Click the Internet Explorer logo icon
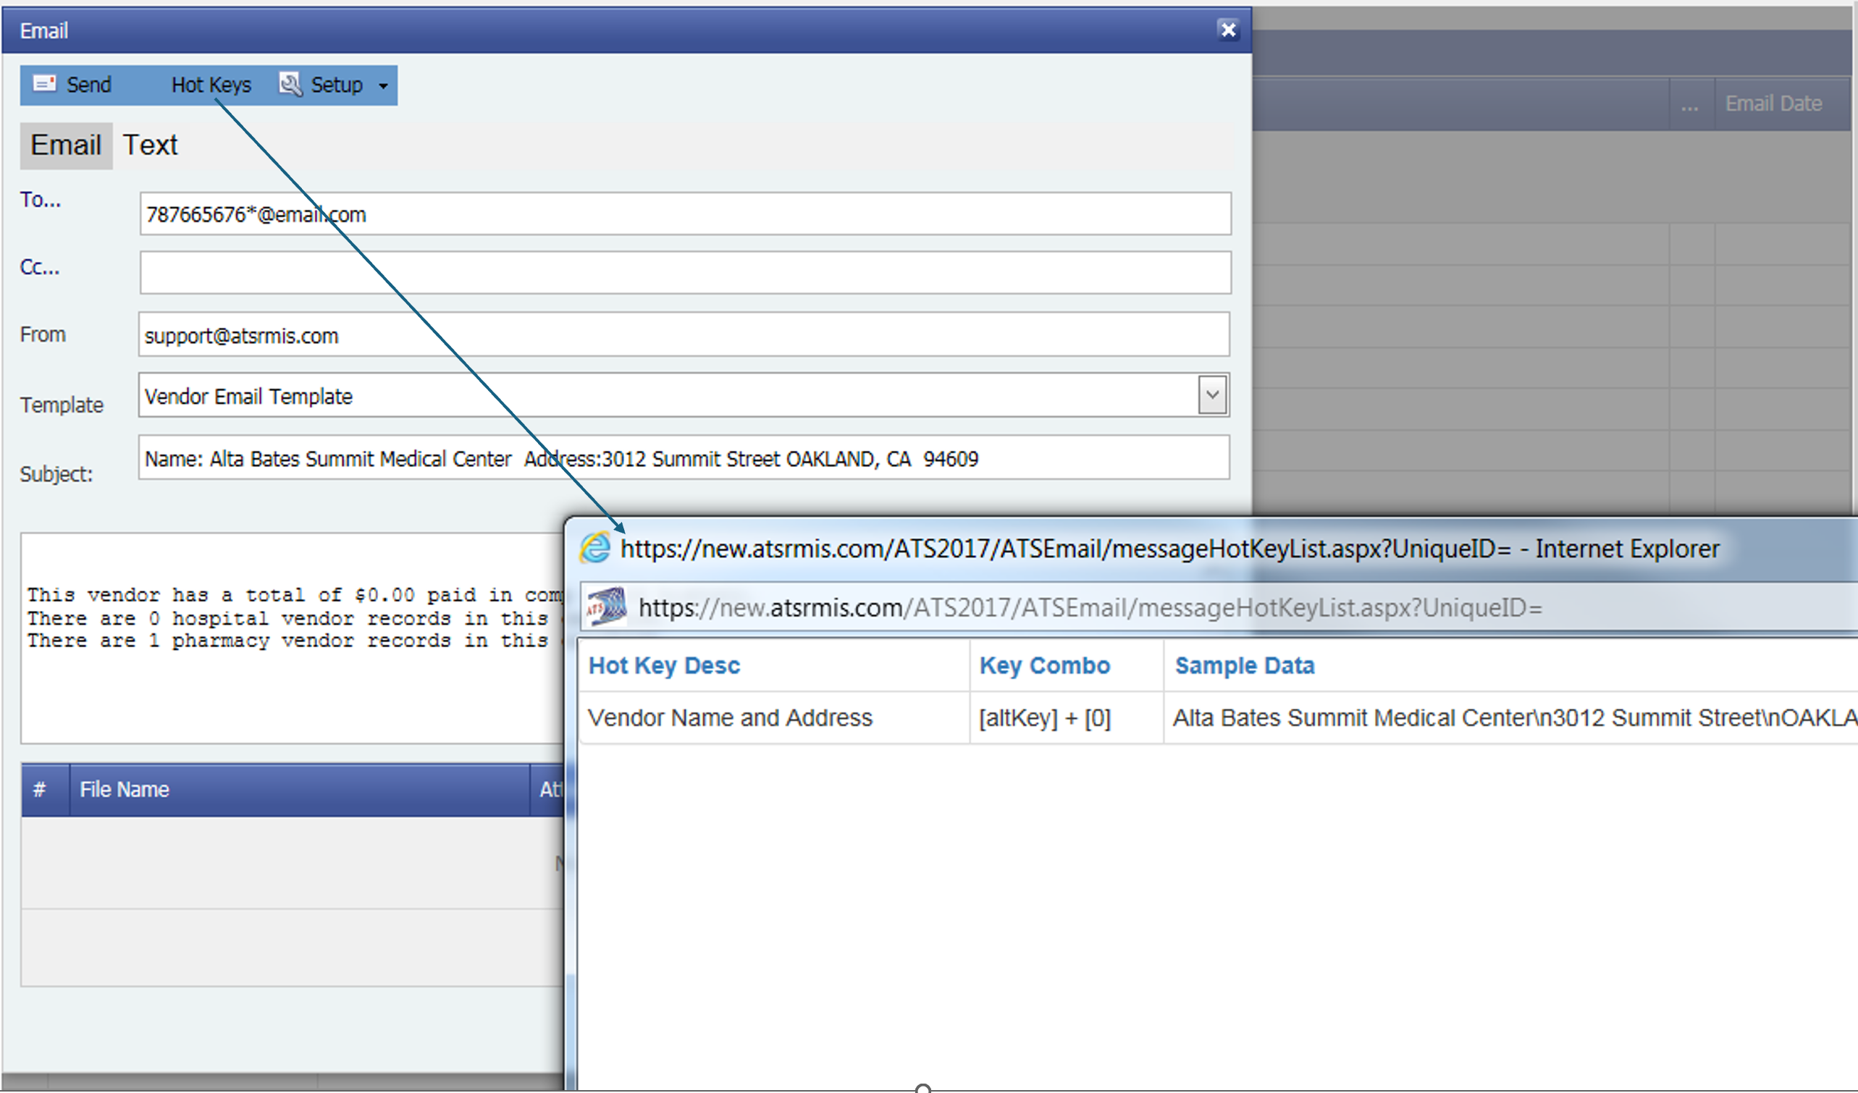Screen dimensions: 1858x1093 pos(595,549)
